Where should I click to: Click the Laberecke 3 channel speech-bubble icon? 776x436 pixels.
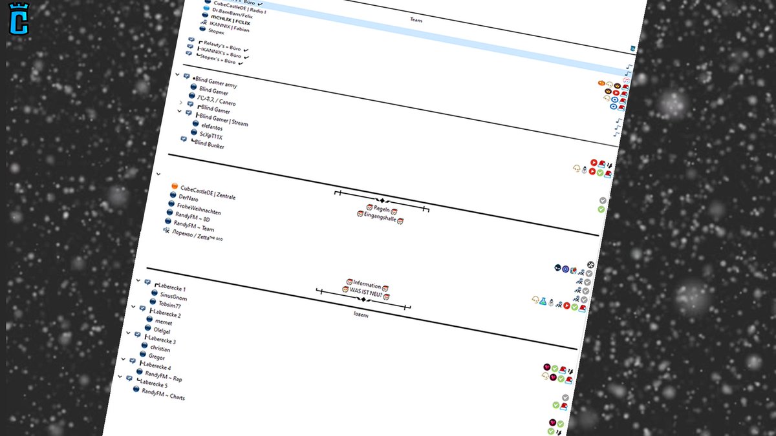138,335
